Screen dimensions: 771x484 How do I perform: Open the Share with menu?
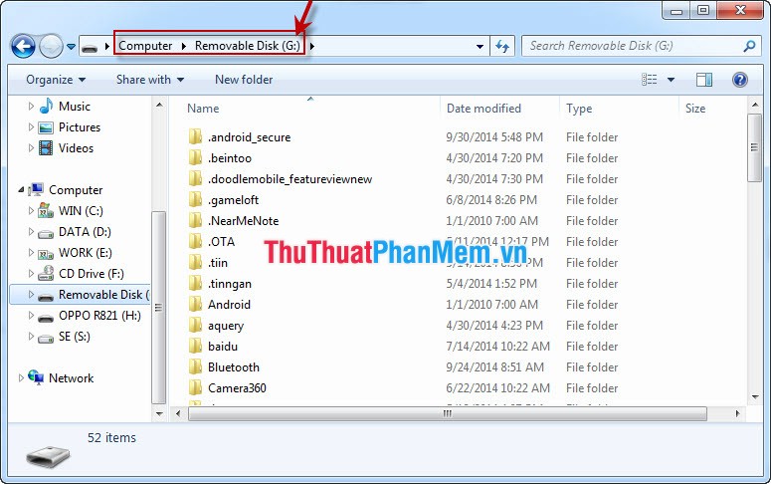tap(150, 80)
